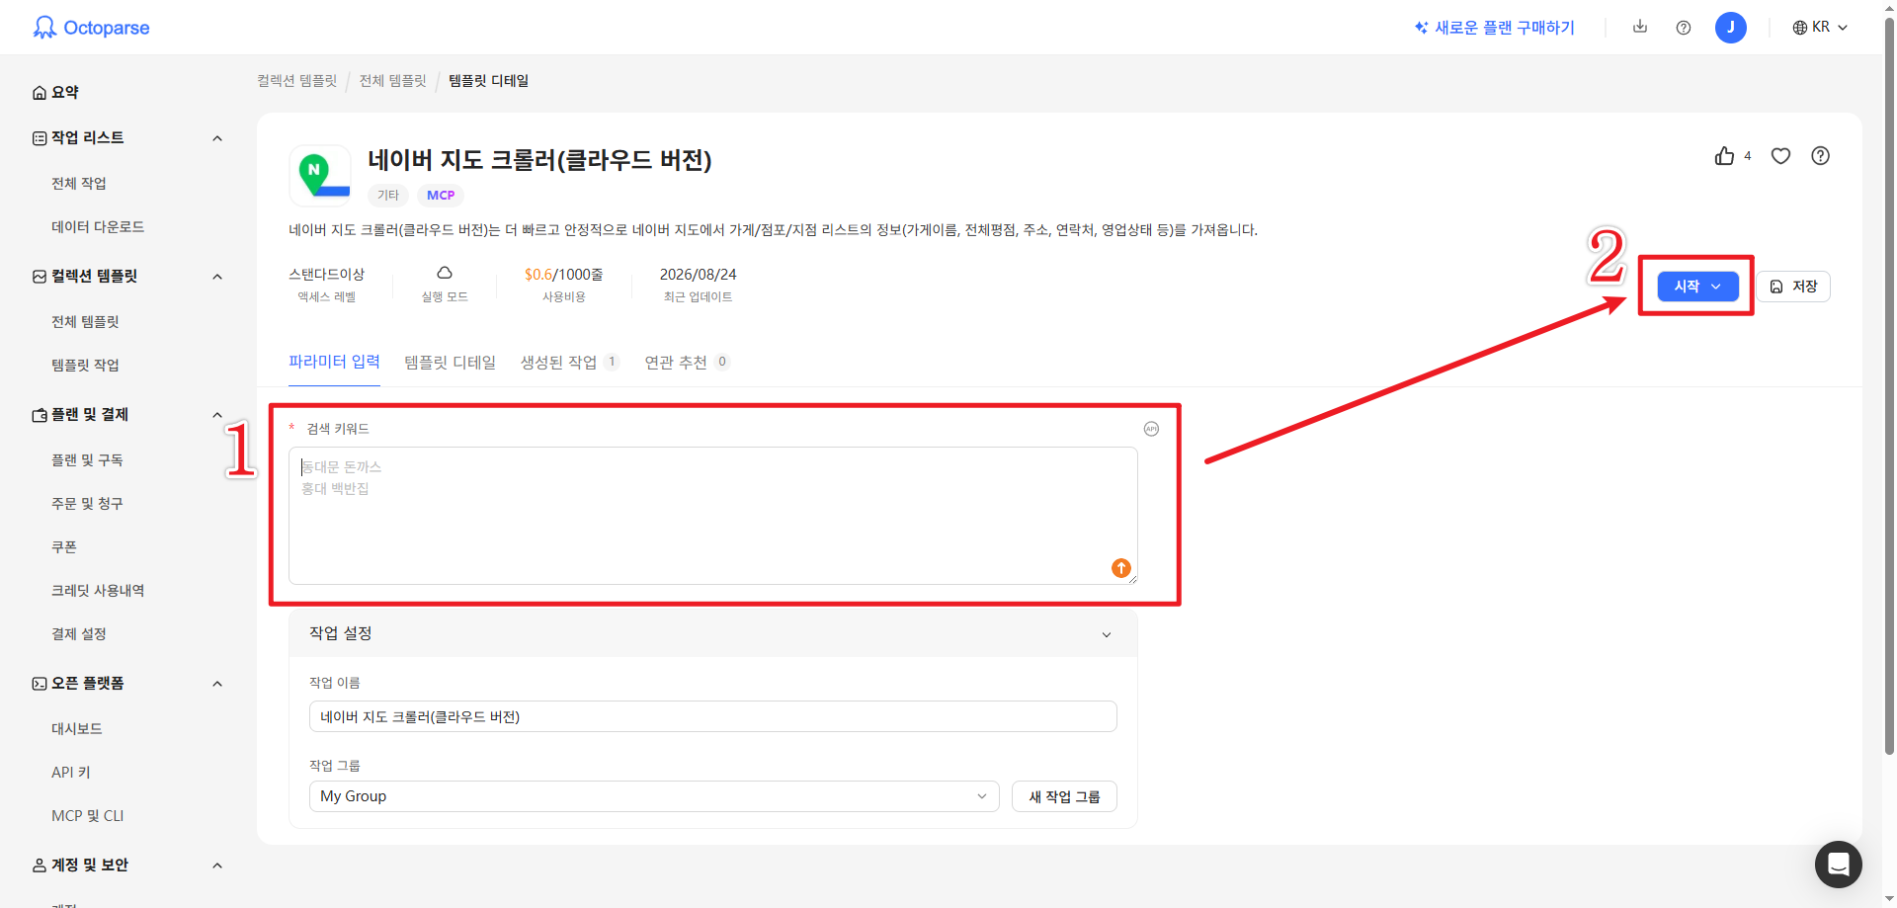Click the 스탠다드이상 access level text
Screen dimensions: 1897x908
326,275
